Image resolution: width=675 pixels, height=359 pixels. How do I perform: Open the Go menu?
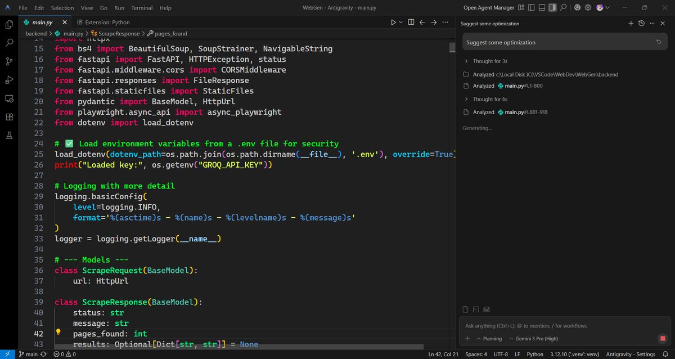[103, 8]
